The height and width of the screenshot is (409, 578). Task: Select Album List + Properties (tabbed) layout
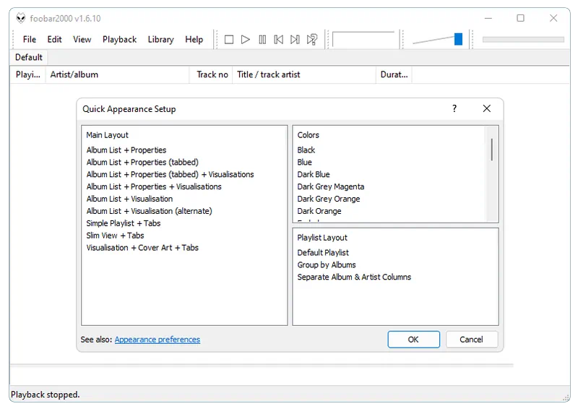[142, 163]
